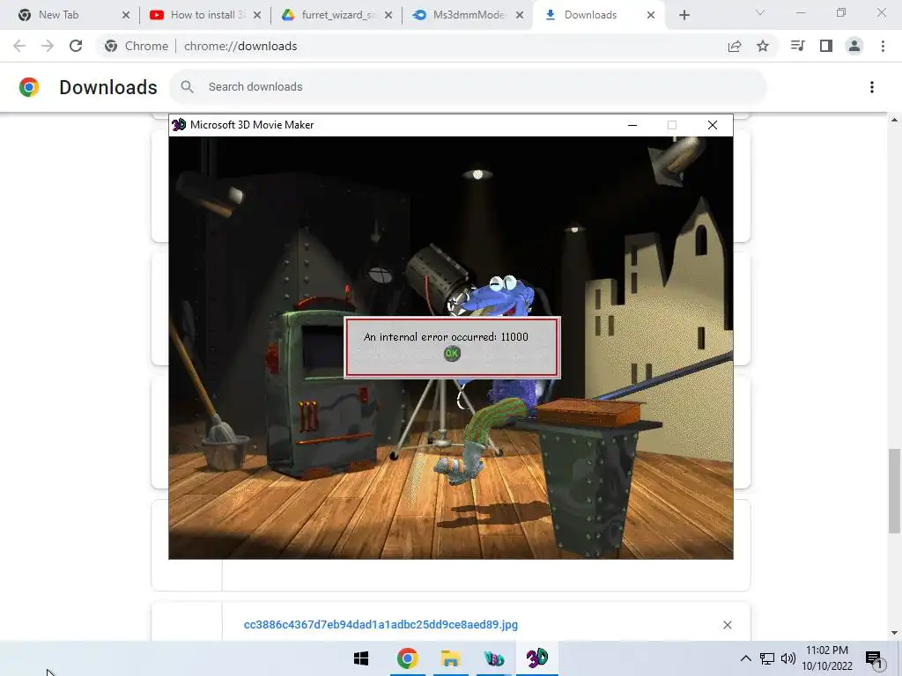Open the cc3886c4367d...jpg download link
The image size is (902, 676).
tap(381, 625)
